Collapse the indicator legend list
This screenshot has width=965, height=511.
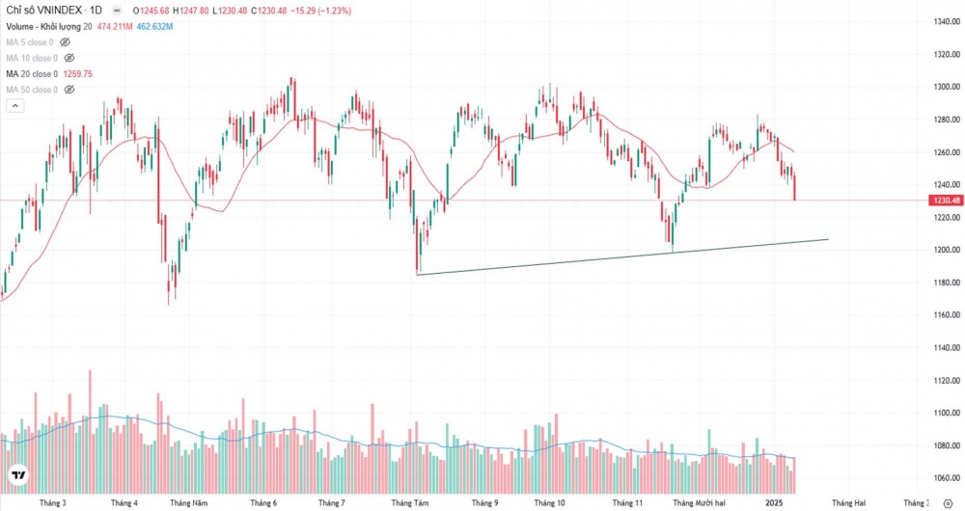(x=14, y=105)
